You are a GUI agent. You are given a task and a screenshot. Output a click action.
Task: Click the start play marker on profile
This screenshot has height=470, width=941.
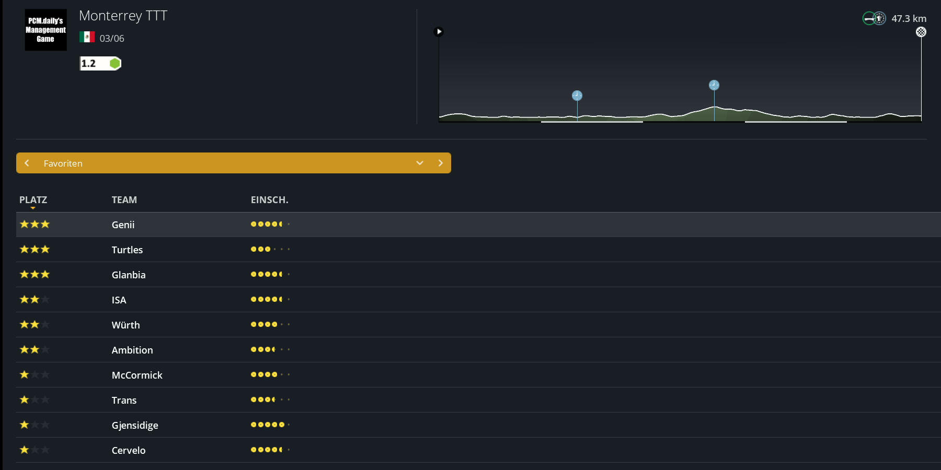[439, 32]
